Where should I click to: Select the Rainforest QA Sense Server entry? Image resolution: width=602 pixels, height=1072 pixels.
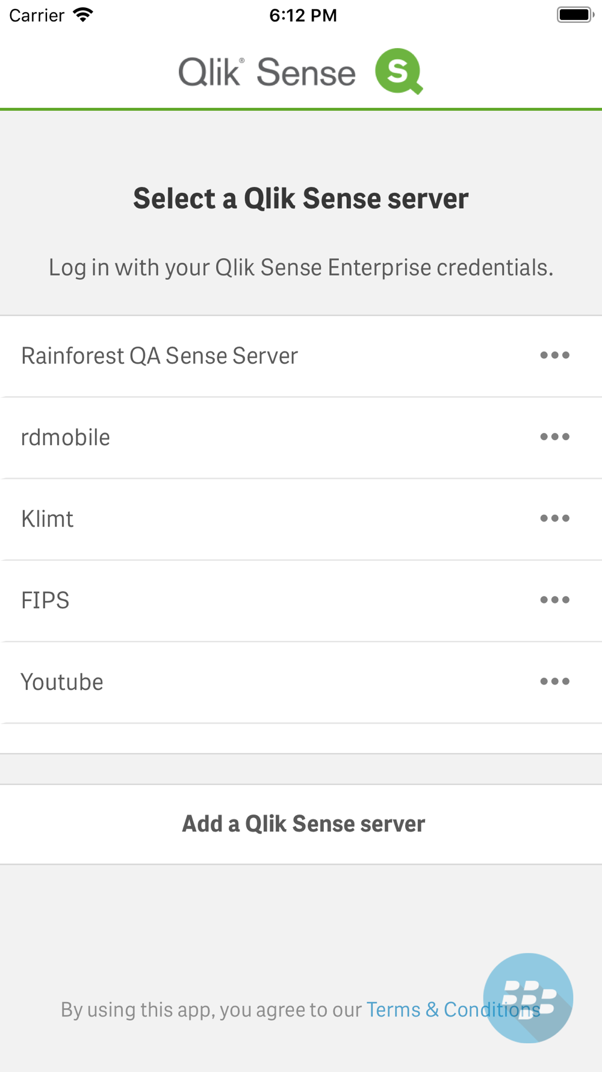pos(301,356)
